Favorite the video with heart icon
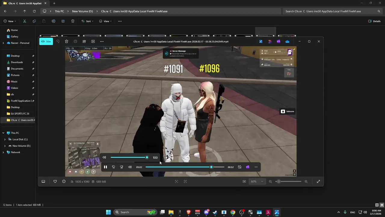Image resolution: width=385 pixels, height=217 pixels. point(55,181)
